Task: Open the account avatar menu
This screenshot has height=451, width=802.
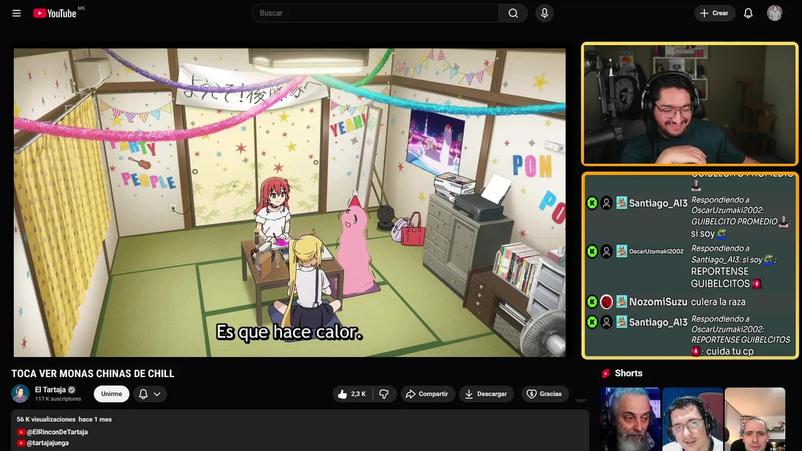Action: [774, 13]
